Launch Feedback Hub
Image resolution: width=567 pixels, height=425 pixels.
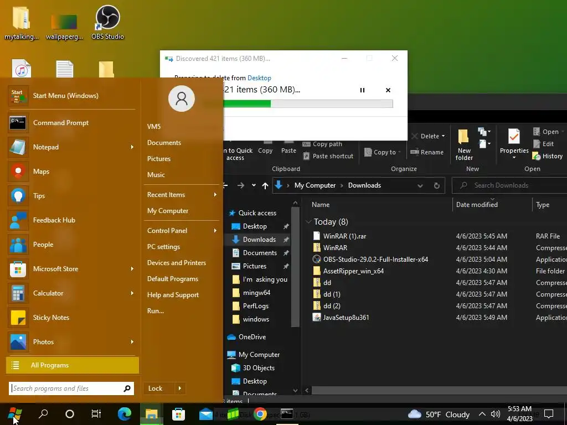point(71,220)
